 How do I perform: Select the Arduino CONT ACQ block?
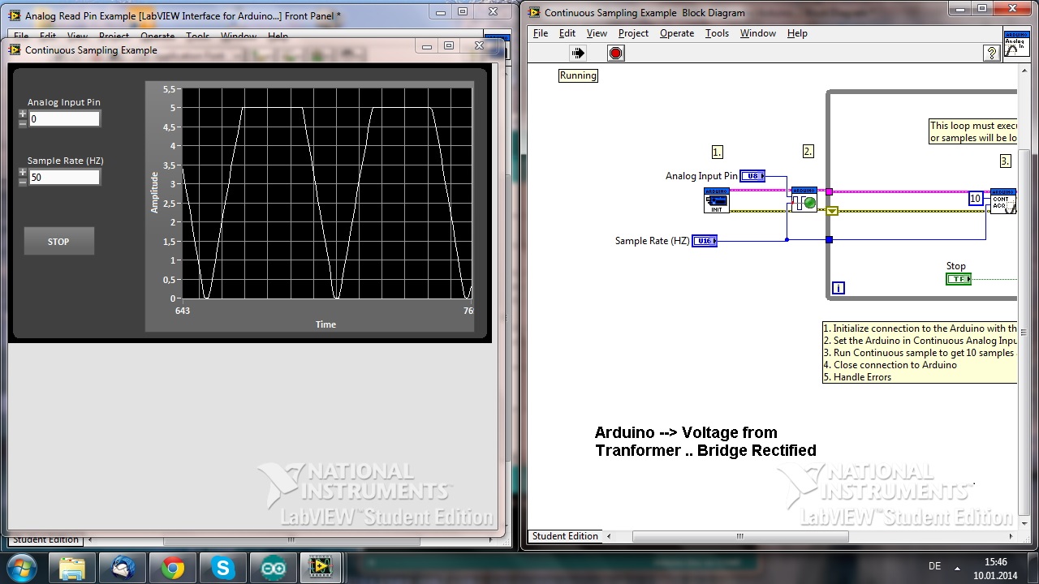click(1002, 200)
